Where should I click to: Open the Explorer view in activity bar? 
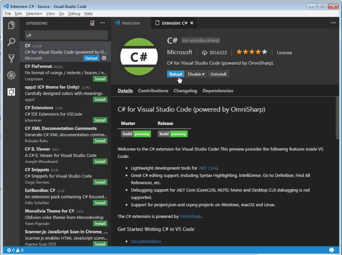coord(11,25)
